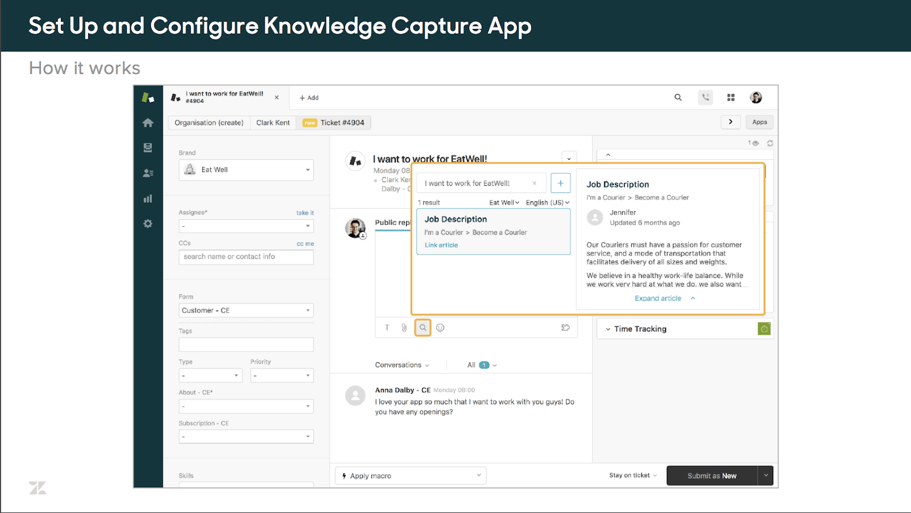Viewport: 911px width, 513px height.
Task: Open the Home dashboard icon
Action: 148,122
